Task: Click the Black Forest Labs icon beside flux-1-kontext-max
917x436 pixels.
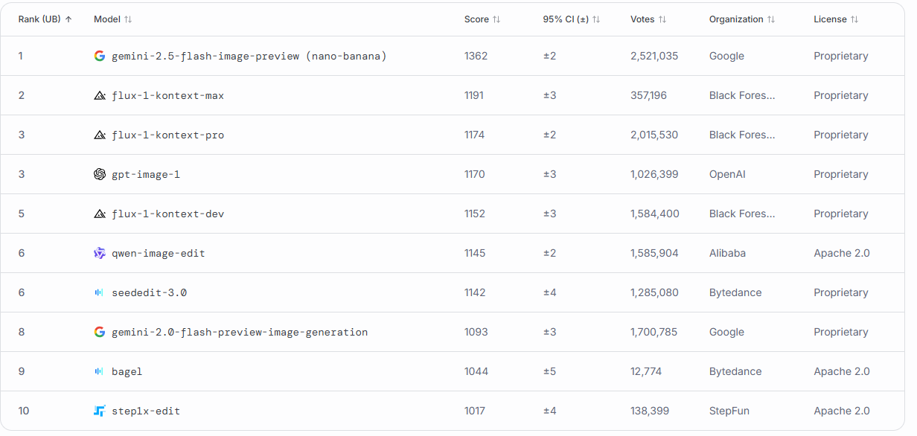Action: (100, 95)
